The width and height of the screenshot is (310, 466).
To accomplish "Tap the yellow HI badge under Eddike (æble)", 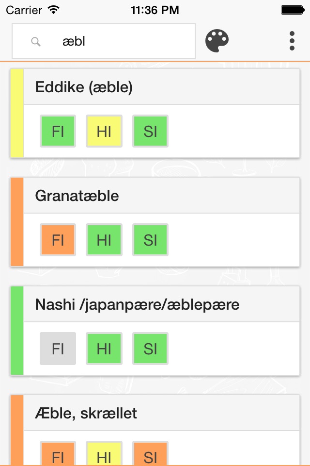I will (104, 131).
